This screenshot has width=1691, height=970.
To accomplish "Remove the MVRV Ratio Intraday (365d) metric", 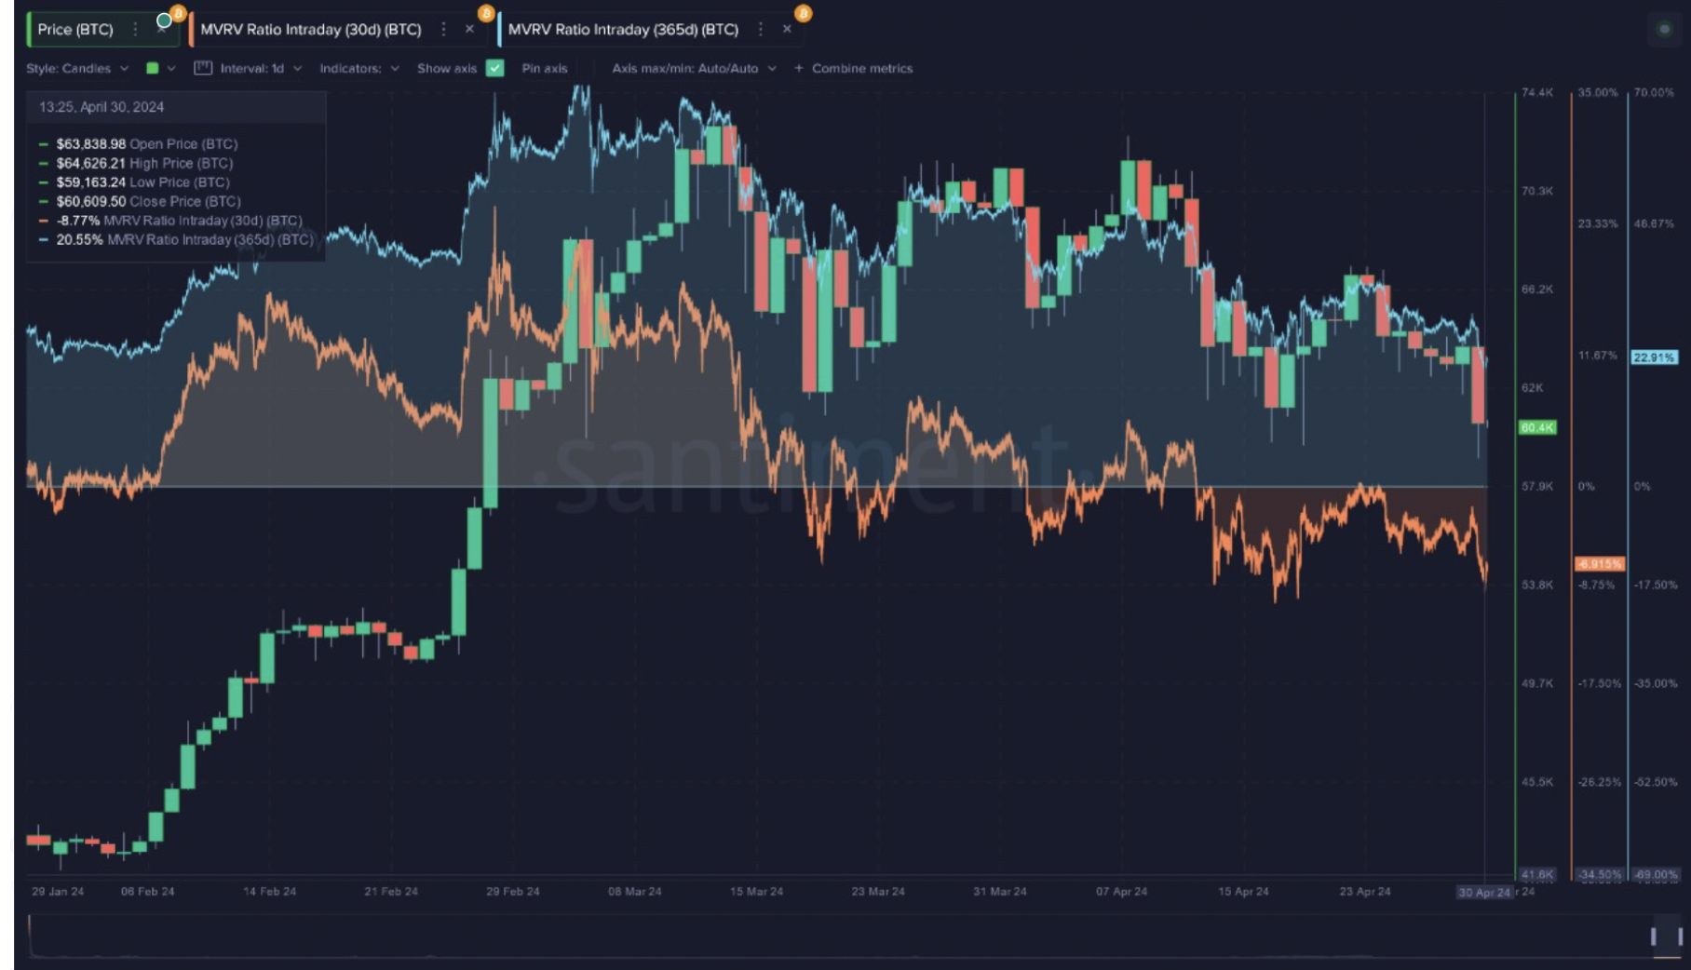I will pyautogui.click(x=787, y=30).
